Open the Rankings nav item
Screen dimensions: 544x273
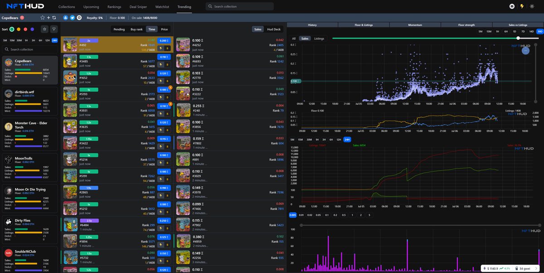(114, 7)
